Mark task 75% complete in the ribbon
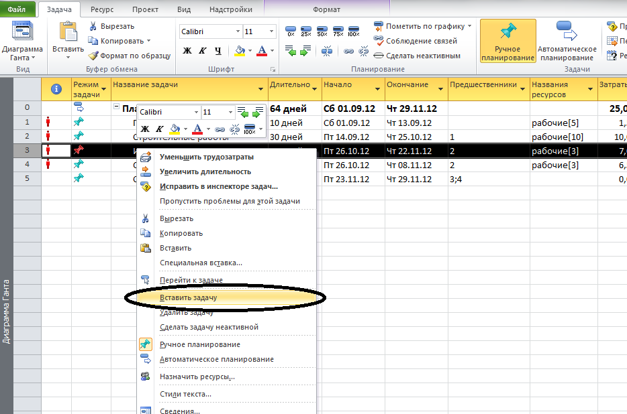This screenshot has height=414, width=627. point(338,31)
